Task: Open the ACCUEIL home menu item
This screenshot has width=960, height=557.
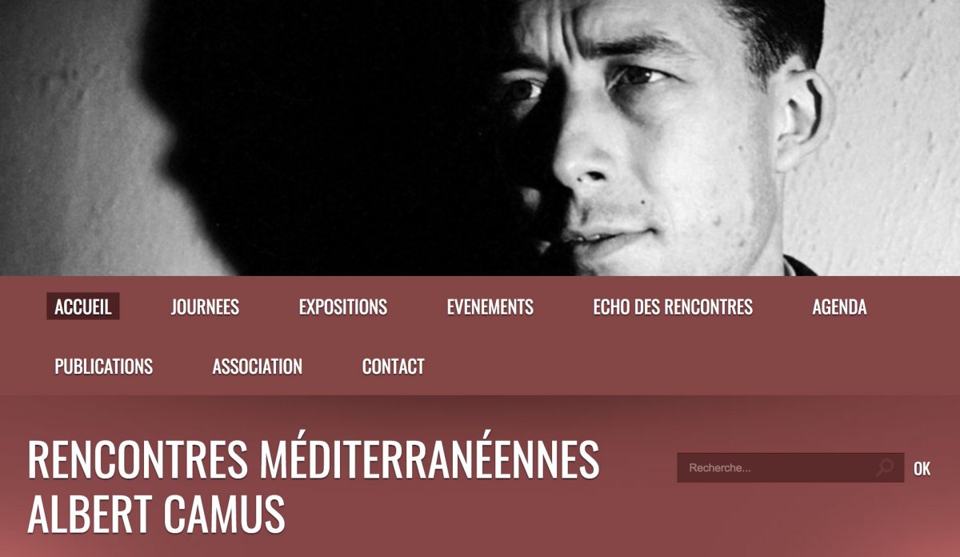Action: 83,307
